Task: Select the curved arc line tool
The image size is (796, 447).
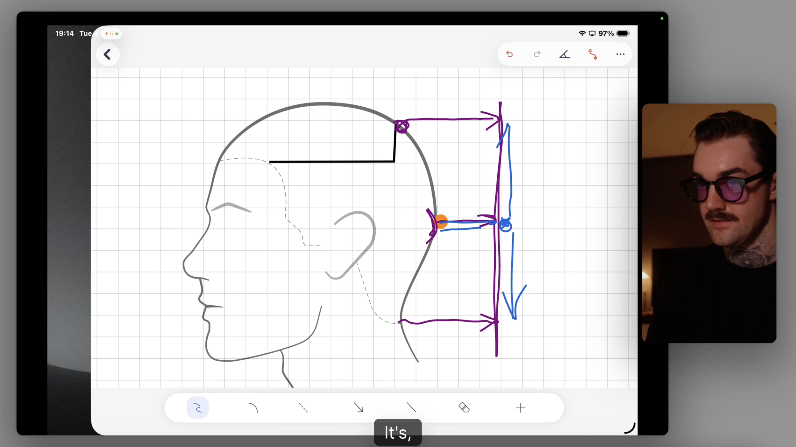Action: click(253, 408)
